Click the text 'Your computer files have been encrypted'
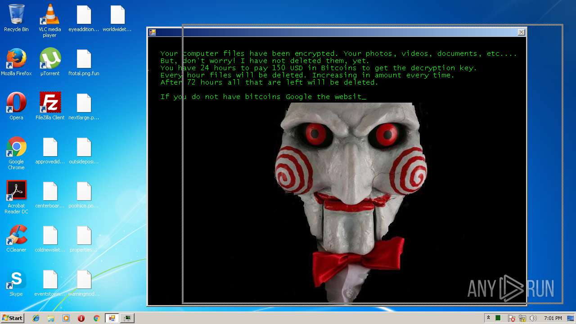This screenshot has height=324, width=576. (x=248, y=54)
